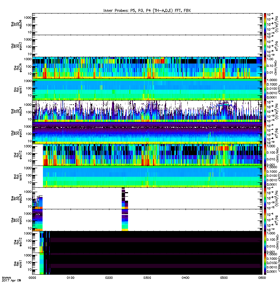Click the "2017 Apr 09" date label

click(12, 280)
